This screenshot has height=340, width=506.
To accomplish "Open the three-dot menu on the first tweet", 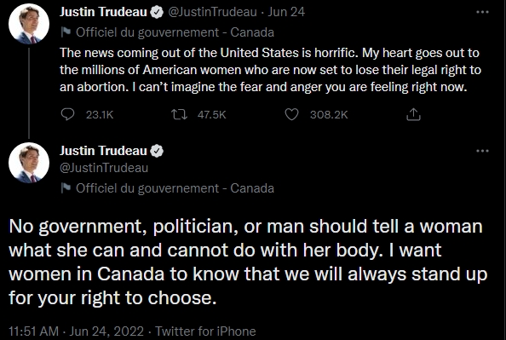I will pos(482,12).
